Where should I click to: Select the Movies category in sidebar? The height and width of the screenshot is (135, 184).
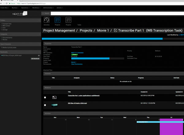[x=5, y=40]
